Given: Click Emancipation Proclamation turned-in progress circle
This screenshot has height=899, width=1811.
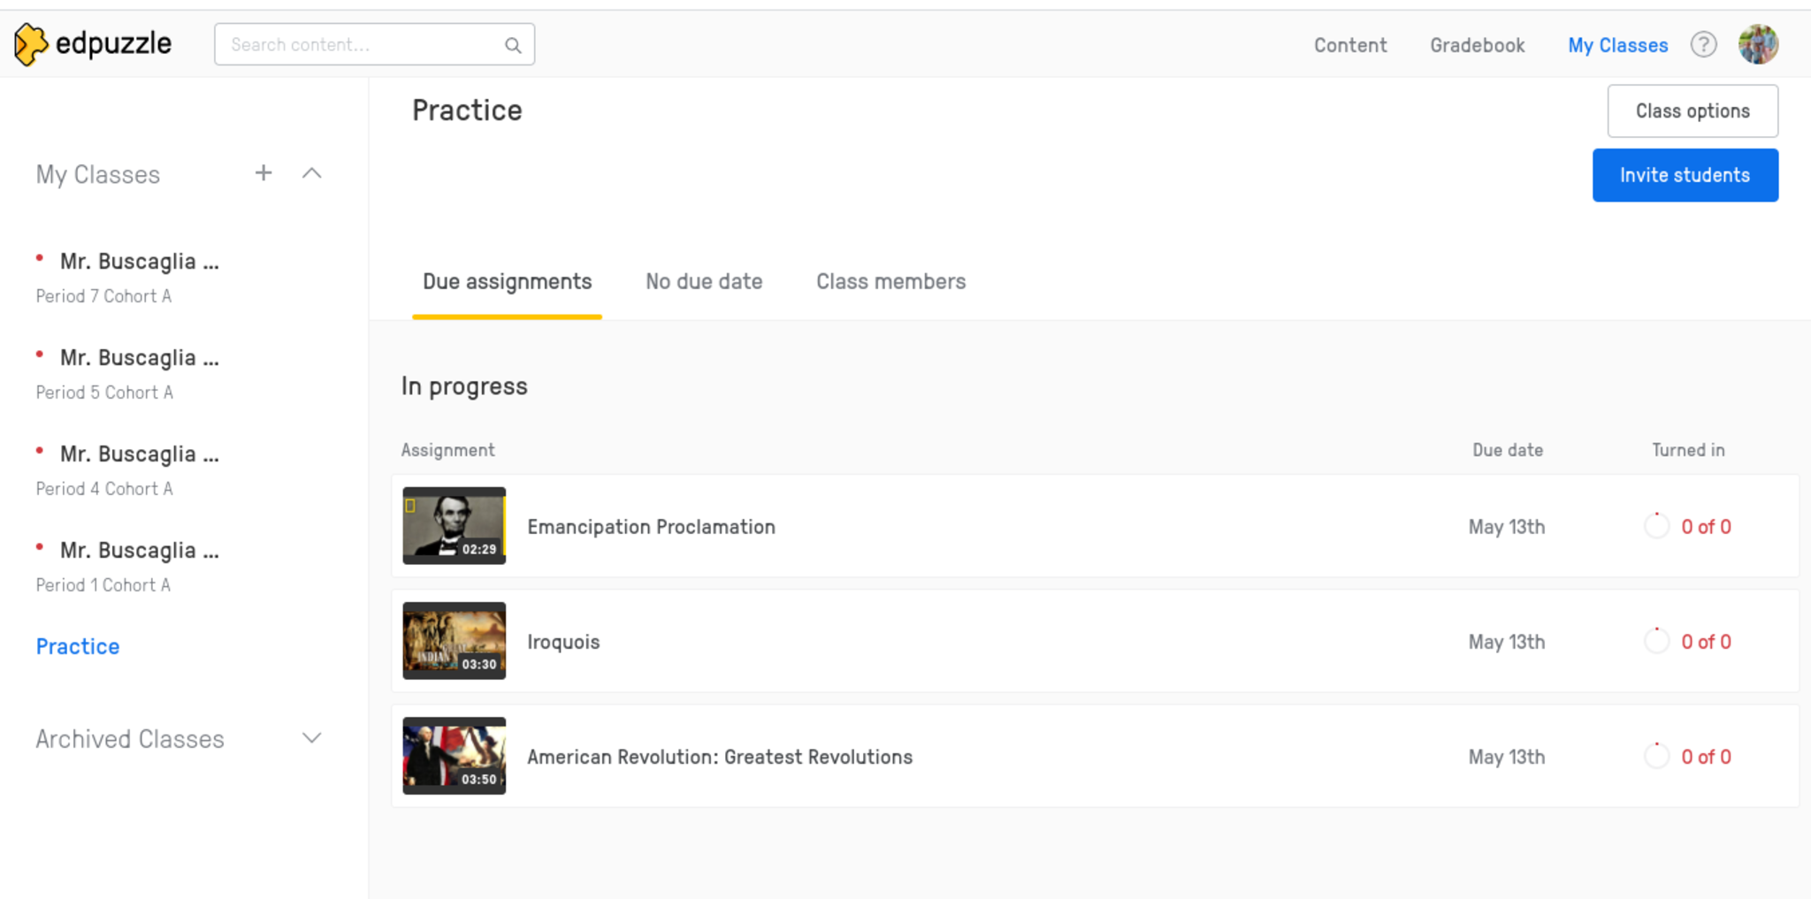Looking at the screenshot, I should [x=1656, y=526].
